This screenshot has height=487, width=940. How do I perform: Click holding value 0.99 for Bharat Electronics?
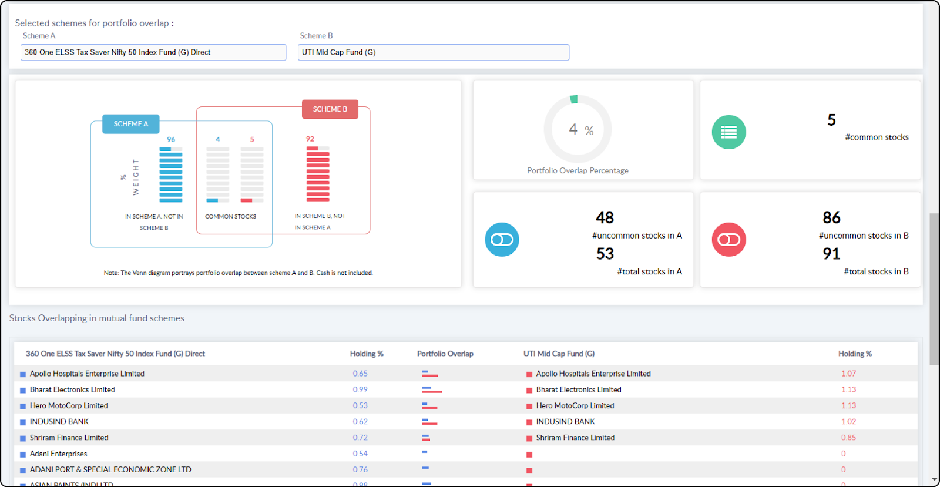tap(360, 389)
